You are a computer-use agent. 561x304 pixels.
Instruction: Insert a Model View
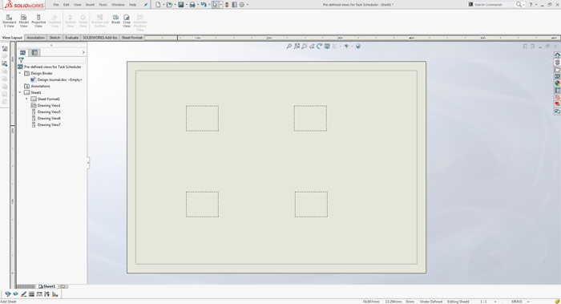click(23, 21)
